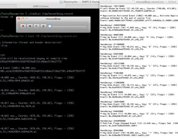
Task: Click Key Down 'L' line with +0.192 sec
Action: click(139, 66)
